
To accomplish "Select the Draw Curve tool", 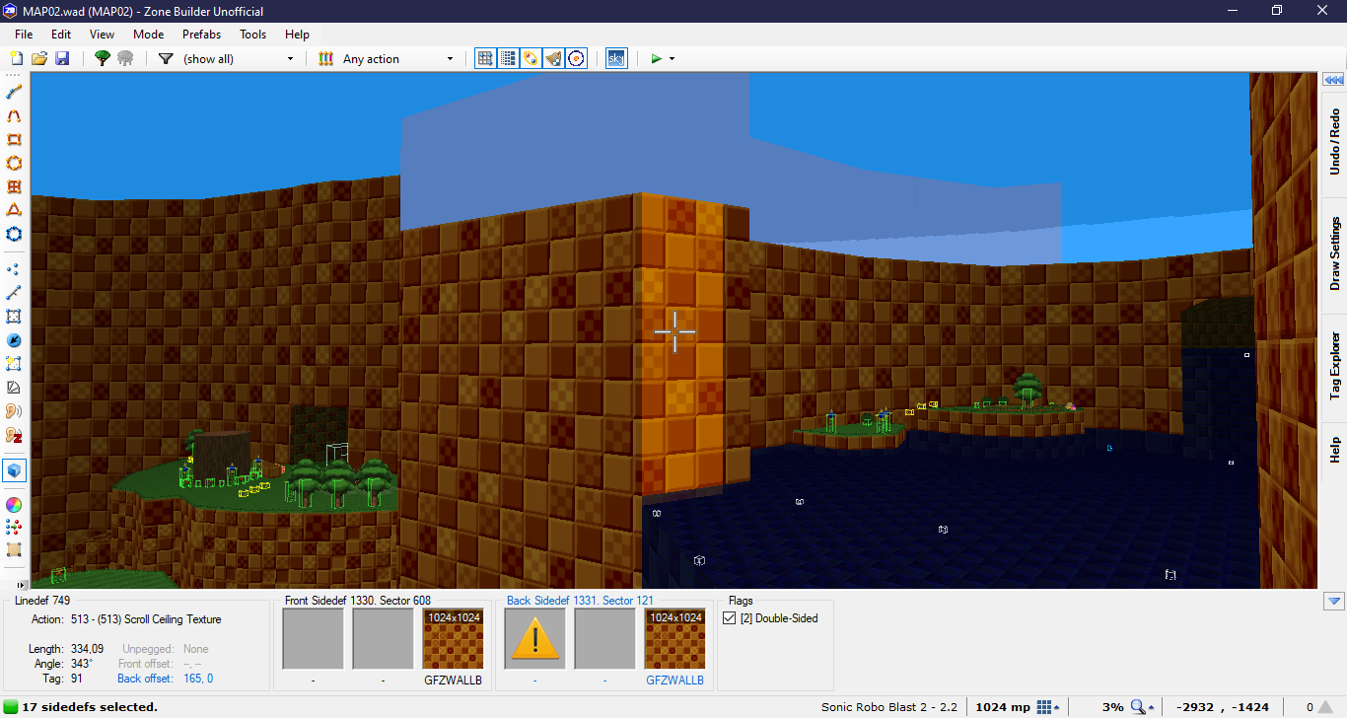I will pyautogui.click(x=14, y=115).
